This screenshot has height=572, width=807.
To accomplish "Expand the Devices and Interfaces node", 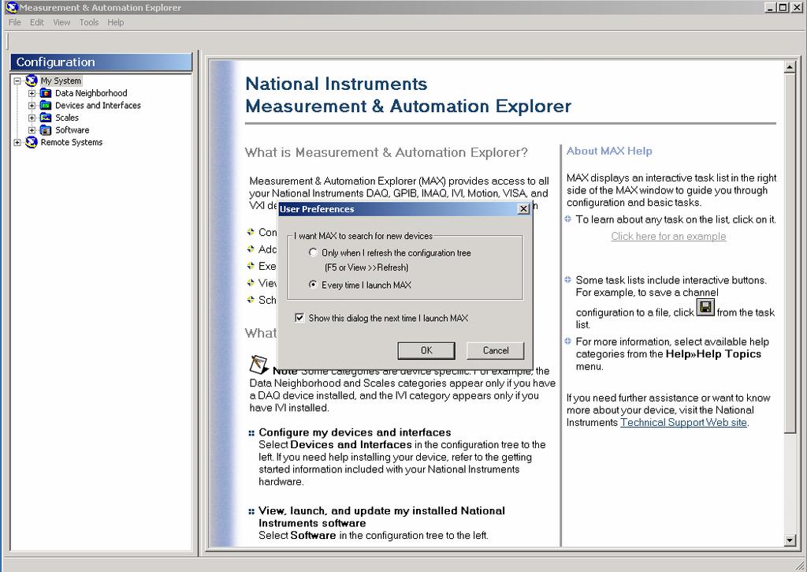I will (32, 106).
